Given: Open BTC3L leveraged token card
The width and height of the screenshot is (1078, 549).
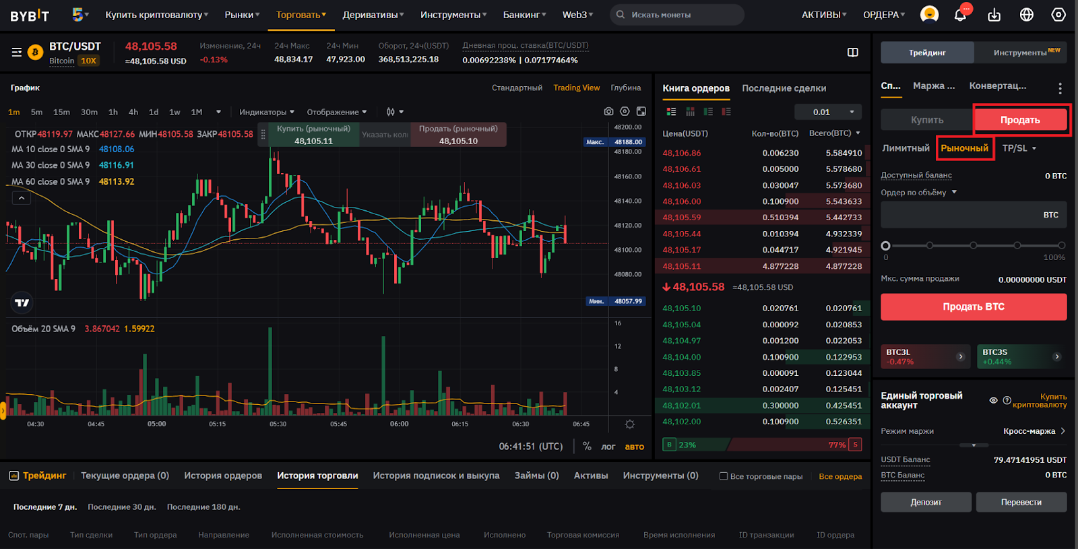Looking at the screenshot, I should (x=925, y=357).
